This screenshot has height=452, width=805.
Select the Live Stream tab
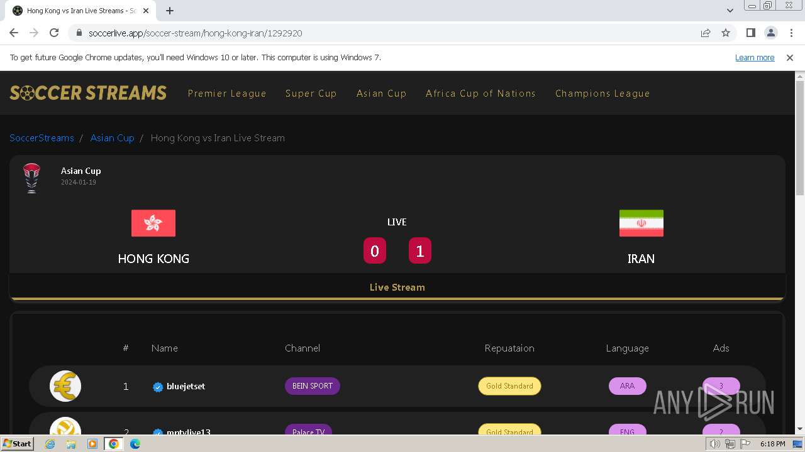[x=397, y=288]
